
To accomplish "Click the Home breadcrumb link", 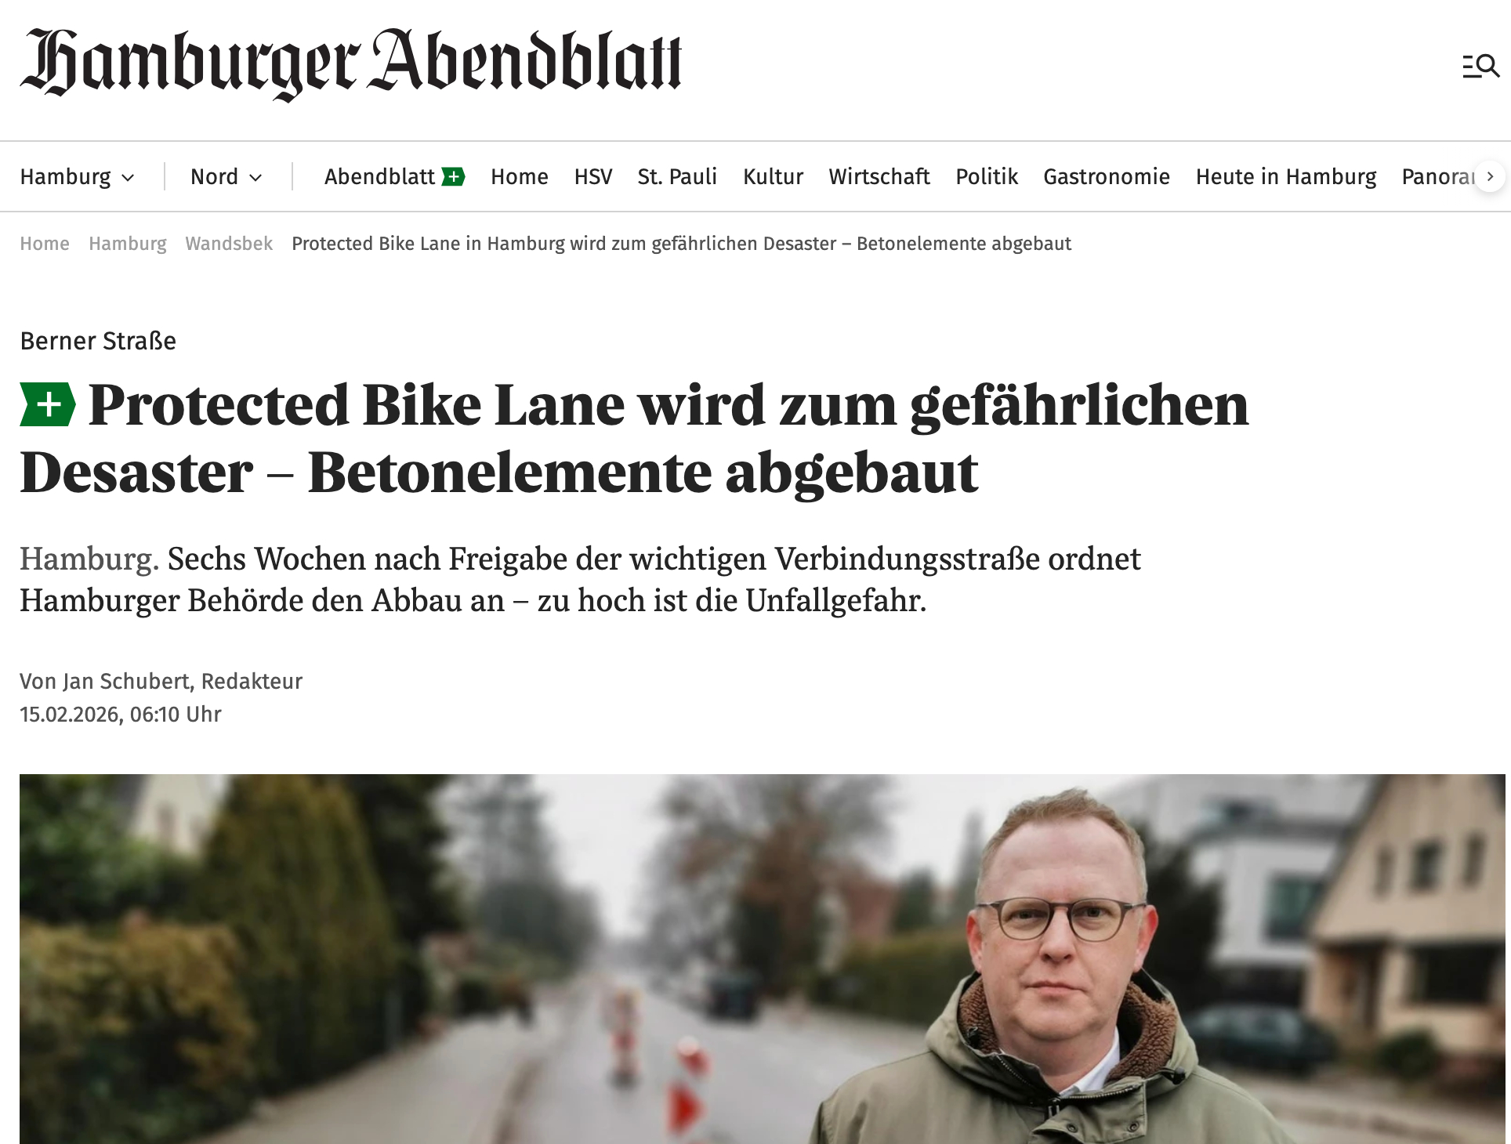I will point(45,244).
